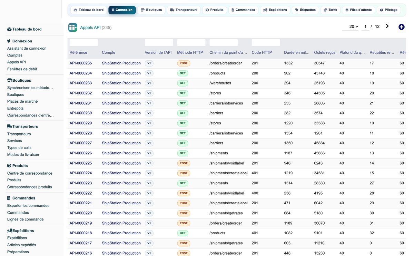Open Exporter les commandes in sidebar
Screen dimensions: 414x256
point(28,206)
